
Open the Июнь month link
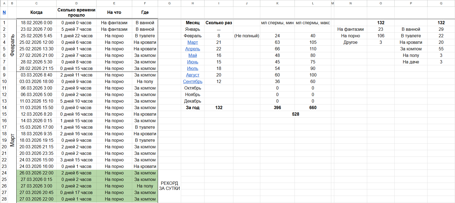pos(193,62)
